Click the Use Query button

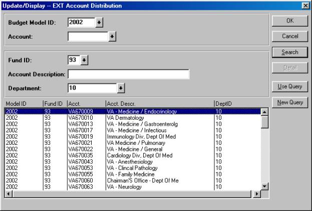pos(289,87)
